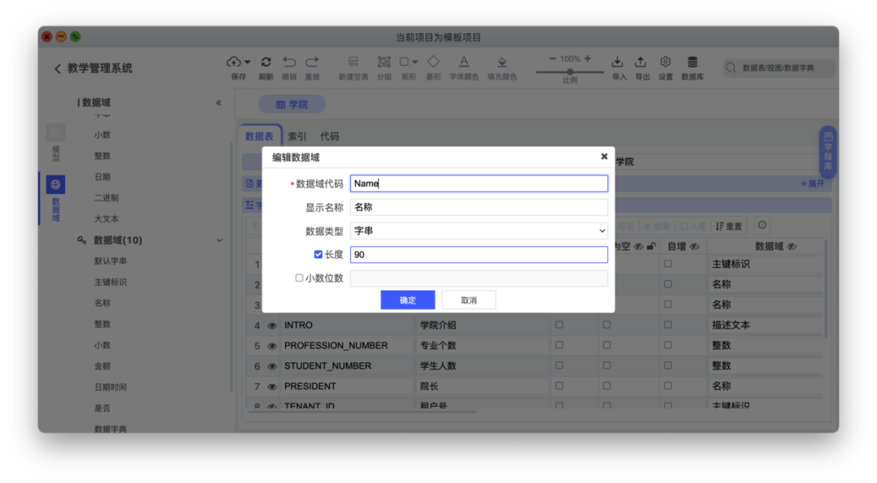Click the 导入 import icon
This screenshot has width=877, height=483.
pos(617,62)
